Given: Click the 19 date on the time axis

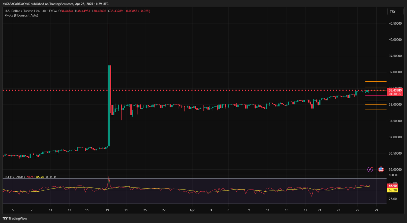Looking at the screenshot, I should tap(107, 210).
